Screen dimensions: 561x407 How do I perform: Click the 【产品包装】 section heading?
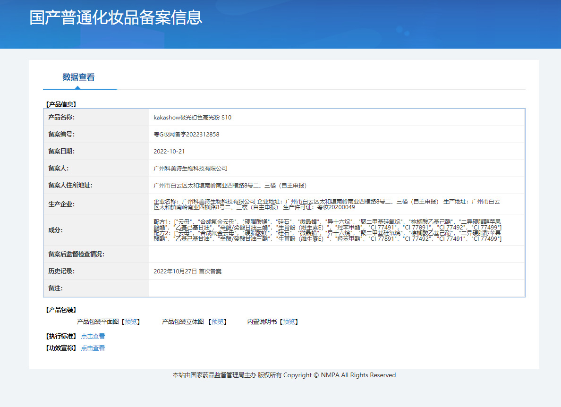click(x=60, y=310)
